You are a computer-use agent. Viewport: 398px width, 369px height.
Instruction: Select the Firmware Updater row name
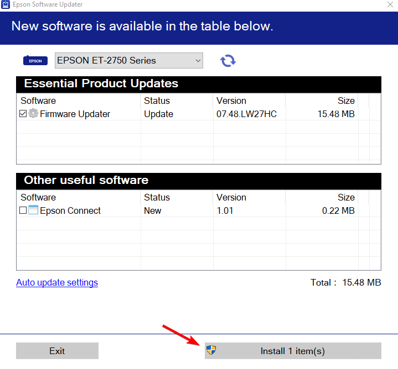pyautogui.click(x=75, y=114)
